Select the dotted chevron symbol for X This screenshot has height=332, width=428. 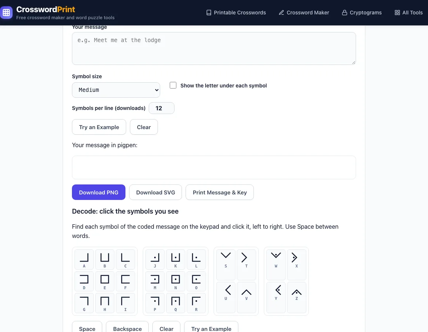(297, 264)
